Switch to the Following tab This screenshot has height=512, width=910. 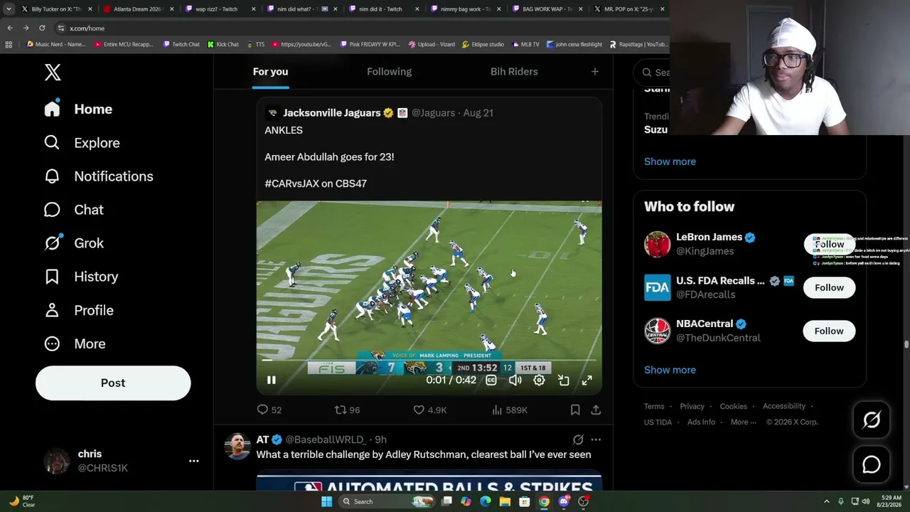[389, 72]
